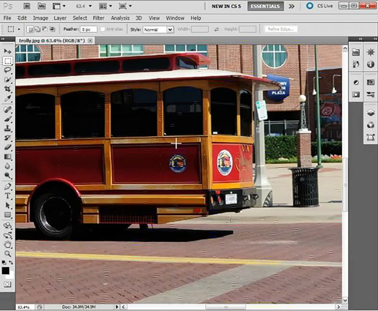Image resolution: width=378 pixels, height=311 pixels.
Task: Open CS Live services
Action: [x=320, y=6]
